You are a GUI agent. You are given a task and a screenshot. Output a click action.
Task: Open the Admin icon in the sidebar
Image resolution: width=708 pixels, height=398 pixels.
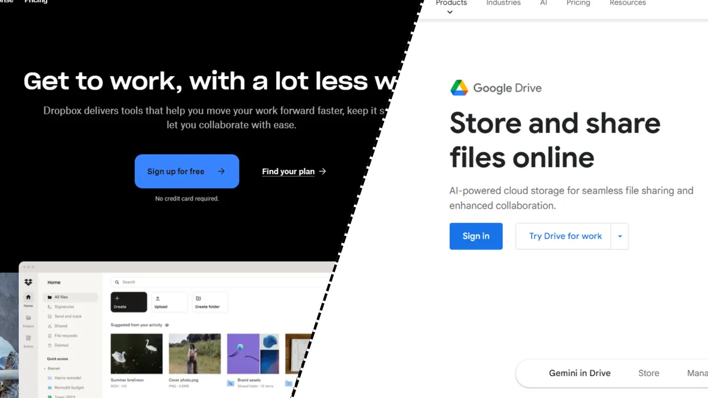28,338
